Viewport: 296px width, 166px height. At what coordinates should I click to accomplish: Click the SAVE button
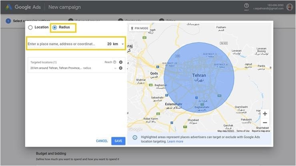coord(118,141)
